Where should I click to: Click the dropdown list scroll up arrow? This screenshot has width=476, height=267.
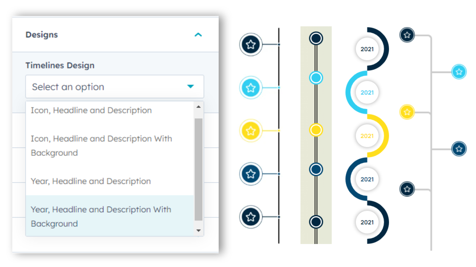pos(198,107)
